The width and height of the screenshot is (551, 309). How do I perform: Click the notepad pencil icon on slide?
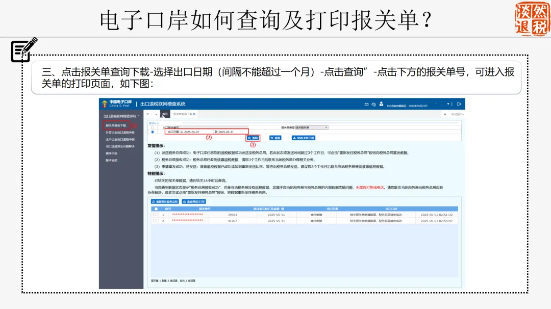pos(24,49)
